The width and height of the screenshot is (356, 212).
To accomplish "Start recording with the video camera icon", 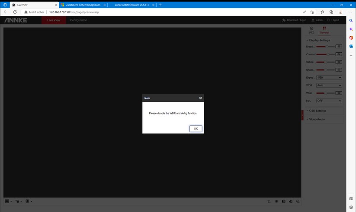I will (291, 201).
